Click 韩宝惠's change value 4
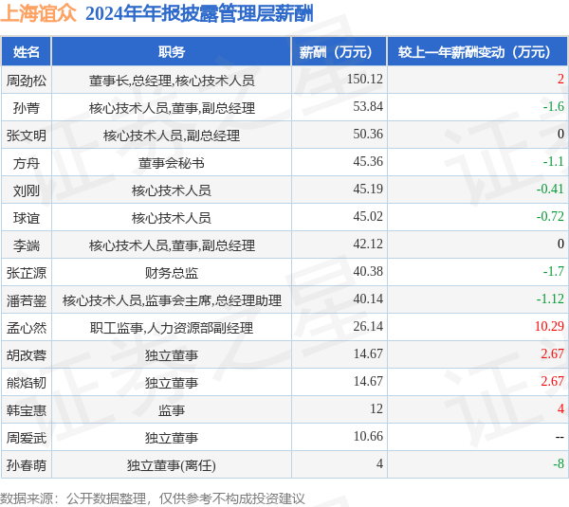 point(560,409)
